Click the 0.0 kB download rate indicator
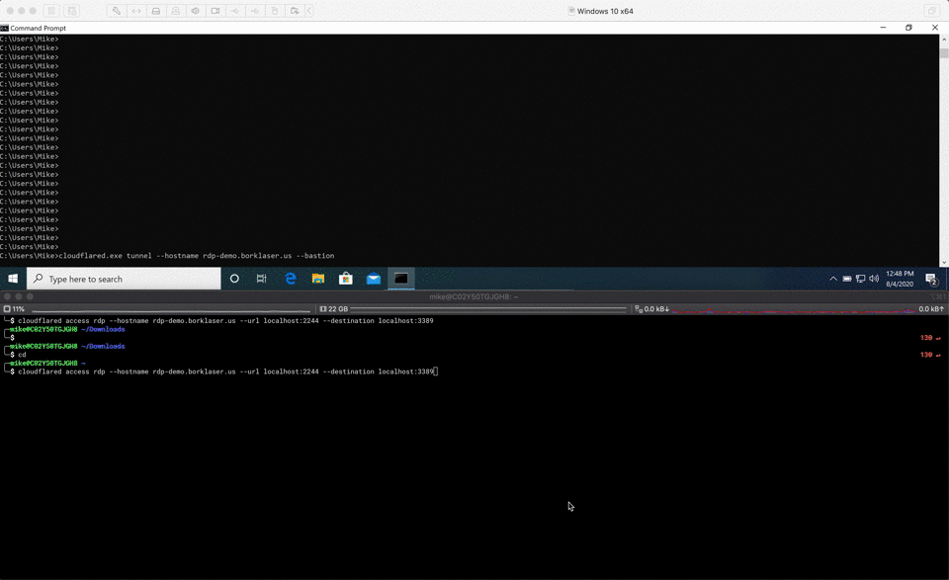Viewport: 949px width, 580px height. [651, 309]
